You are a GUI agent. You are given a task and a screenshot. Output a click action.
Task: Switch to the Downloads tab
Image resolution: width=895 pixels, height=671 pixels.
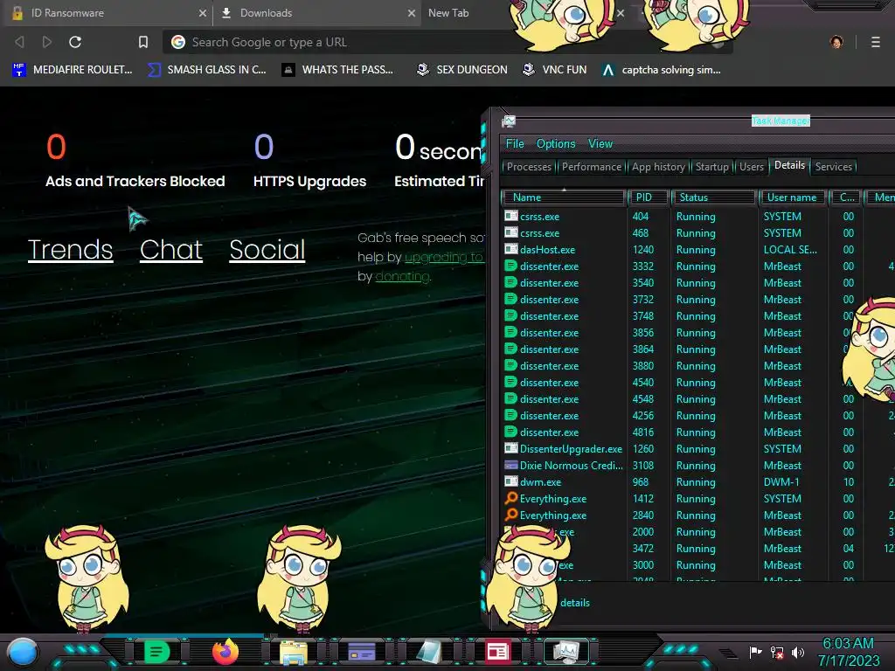316,13
